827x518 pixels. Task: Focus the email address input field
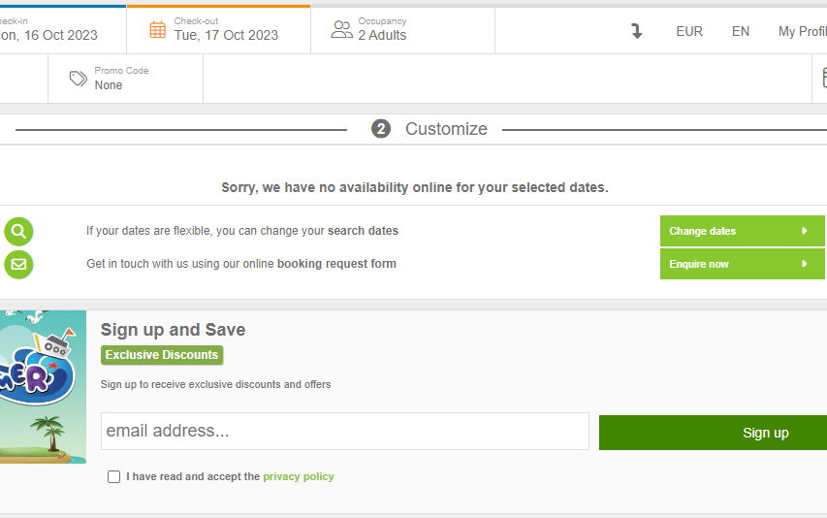[x=344, y=432]
